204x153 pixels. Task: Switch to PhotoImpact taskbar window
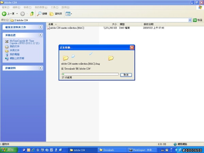click(x=142, y=150)
